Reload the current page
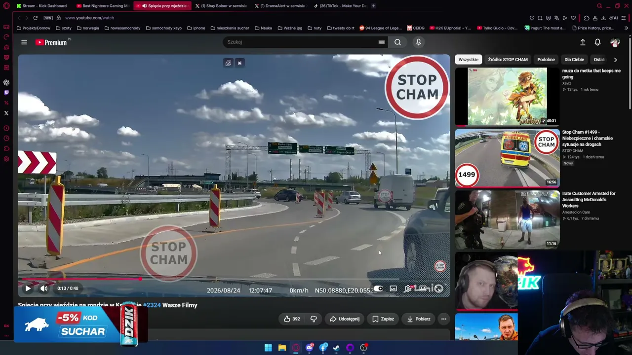This screenshot has width=632, height=355. 35,18
